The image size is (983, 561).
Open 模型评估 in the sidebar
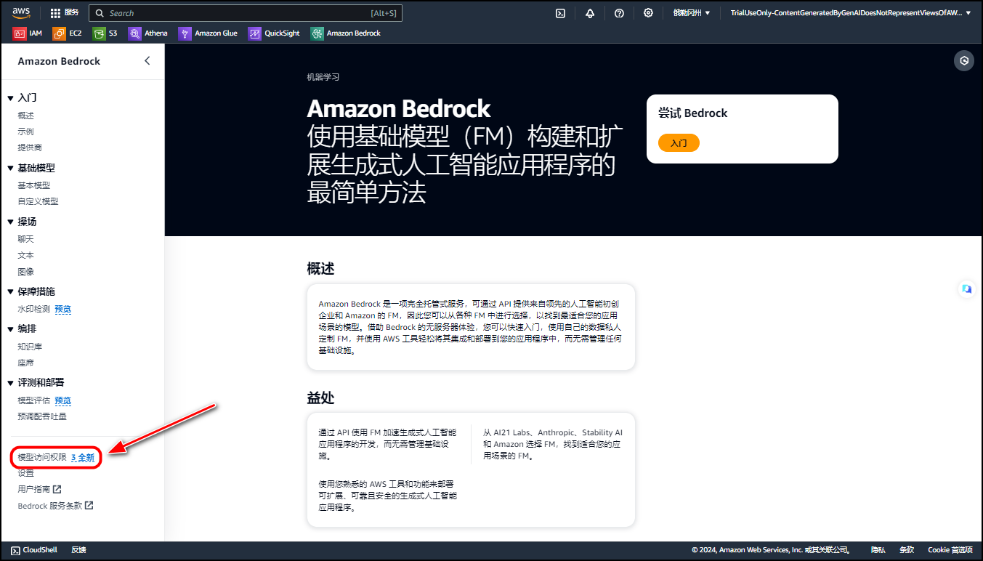point(34,400)
